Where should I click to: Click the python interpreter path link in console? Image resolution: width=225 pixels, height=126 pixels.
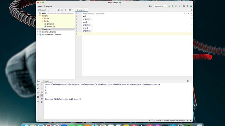click(x=76, y=84)
